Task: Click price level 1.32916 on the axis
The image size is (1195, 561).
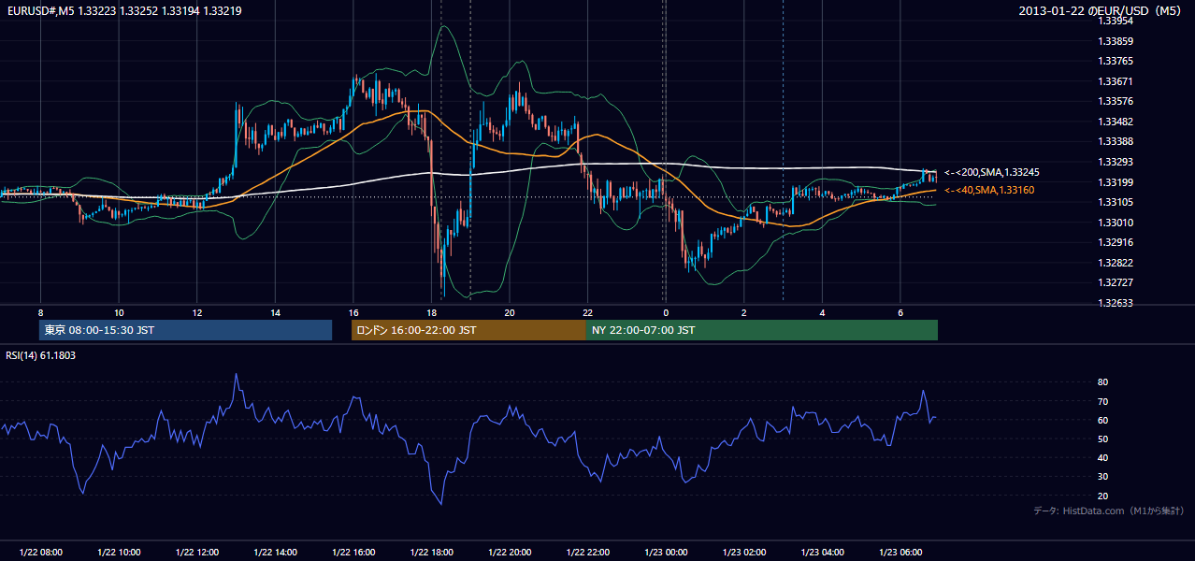Action: tap(1116, 242)
